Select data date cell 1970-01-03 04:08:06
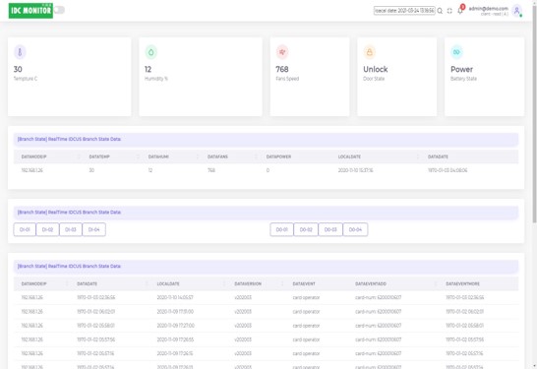The height and width of the screenshot is (369, 537). click(447, 170)
